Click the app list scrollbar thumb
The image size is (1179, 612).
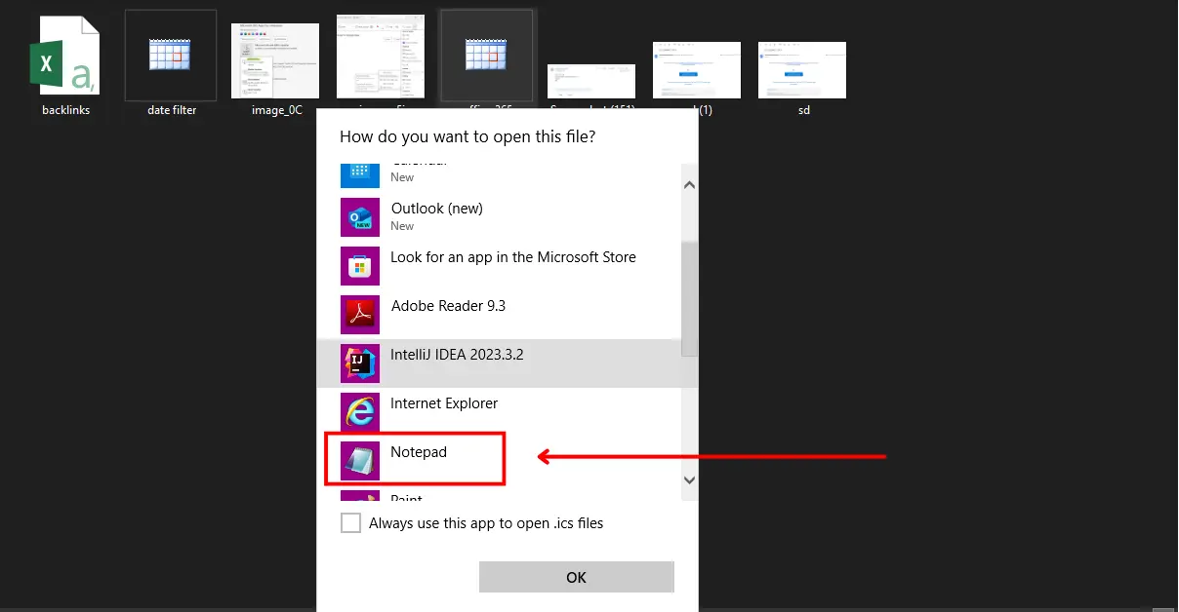[689, 299]
